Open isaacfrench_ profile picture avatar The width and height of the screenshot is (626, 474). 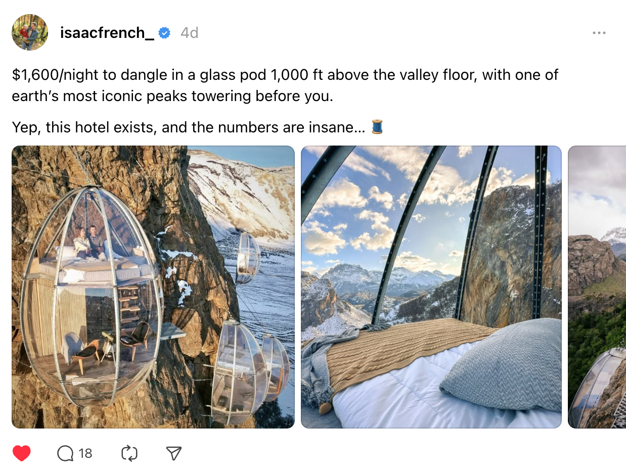(30, 32)
